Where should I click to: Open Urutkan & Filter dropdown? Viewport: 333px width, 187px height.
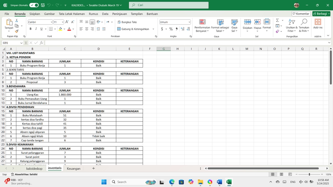[x=292, y=26]
